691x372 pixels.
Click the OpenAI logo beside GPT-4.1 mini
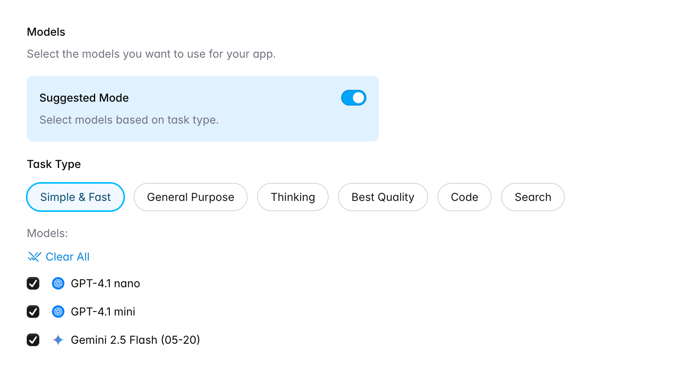click(x=58, y=312)
